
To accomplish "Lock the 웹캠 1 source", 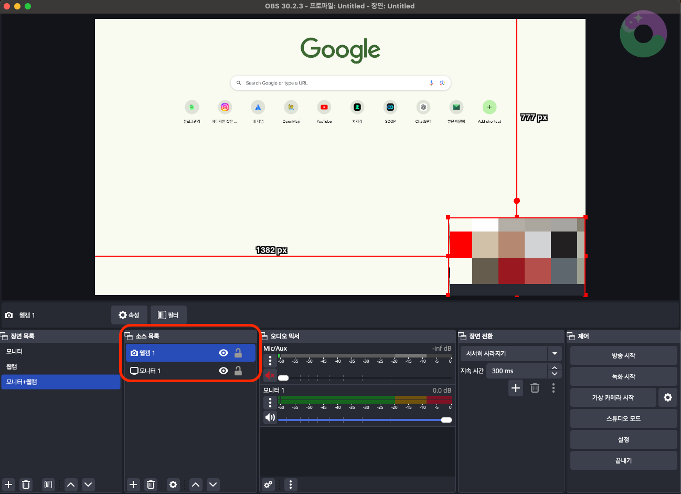I will 238,353.
